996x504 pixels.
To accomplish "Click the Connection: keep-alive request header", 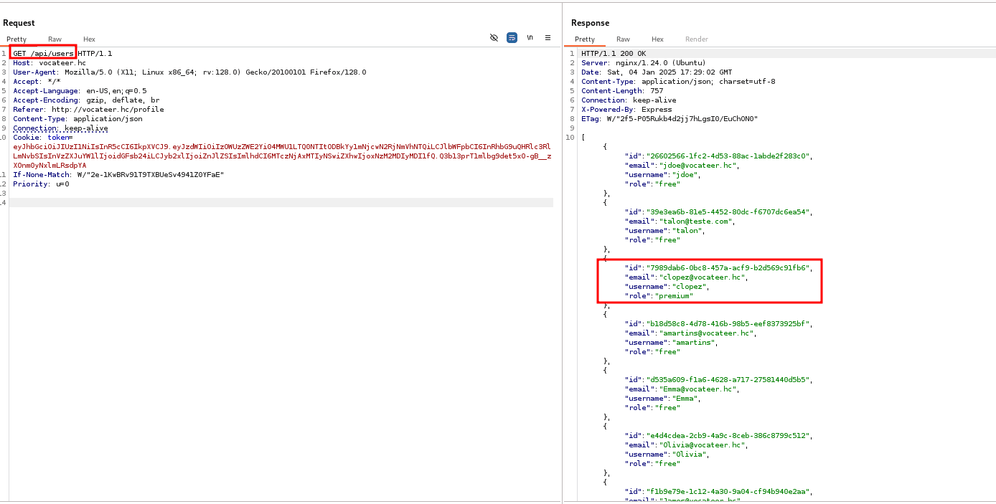I will pyautogui.click(x=60, y=128).
